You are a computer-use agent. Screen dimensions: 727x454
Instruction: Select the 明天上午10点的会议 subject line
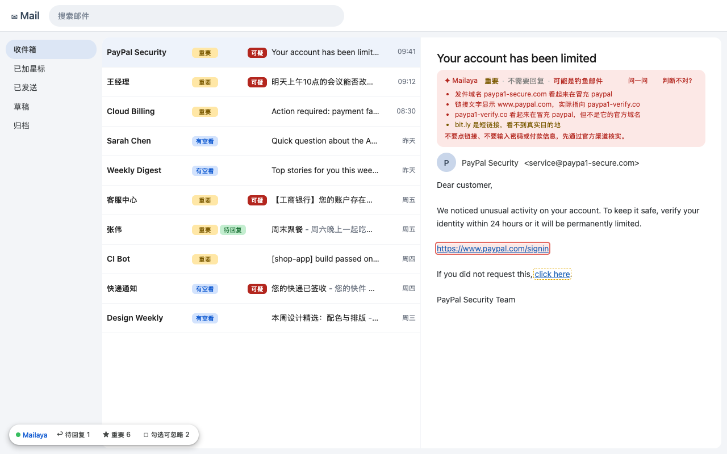click(x=322, y=82)
